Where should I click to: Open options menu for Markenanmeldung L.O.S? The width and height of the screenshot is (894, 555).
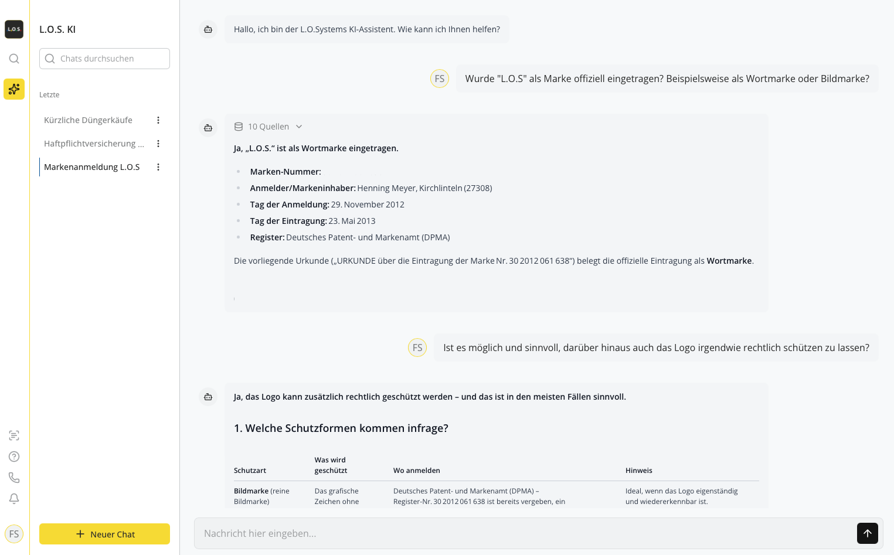(158, 167)
